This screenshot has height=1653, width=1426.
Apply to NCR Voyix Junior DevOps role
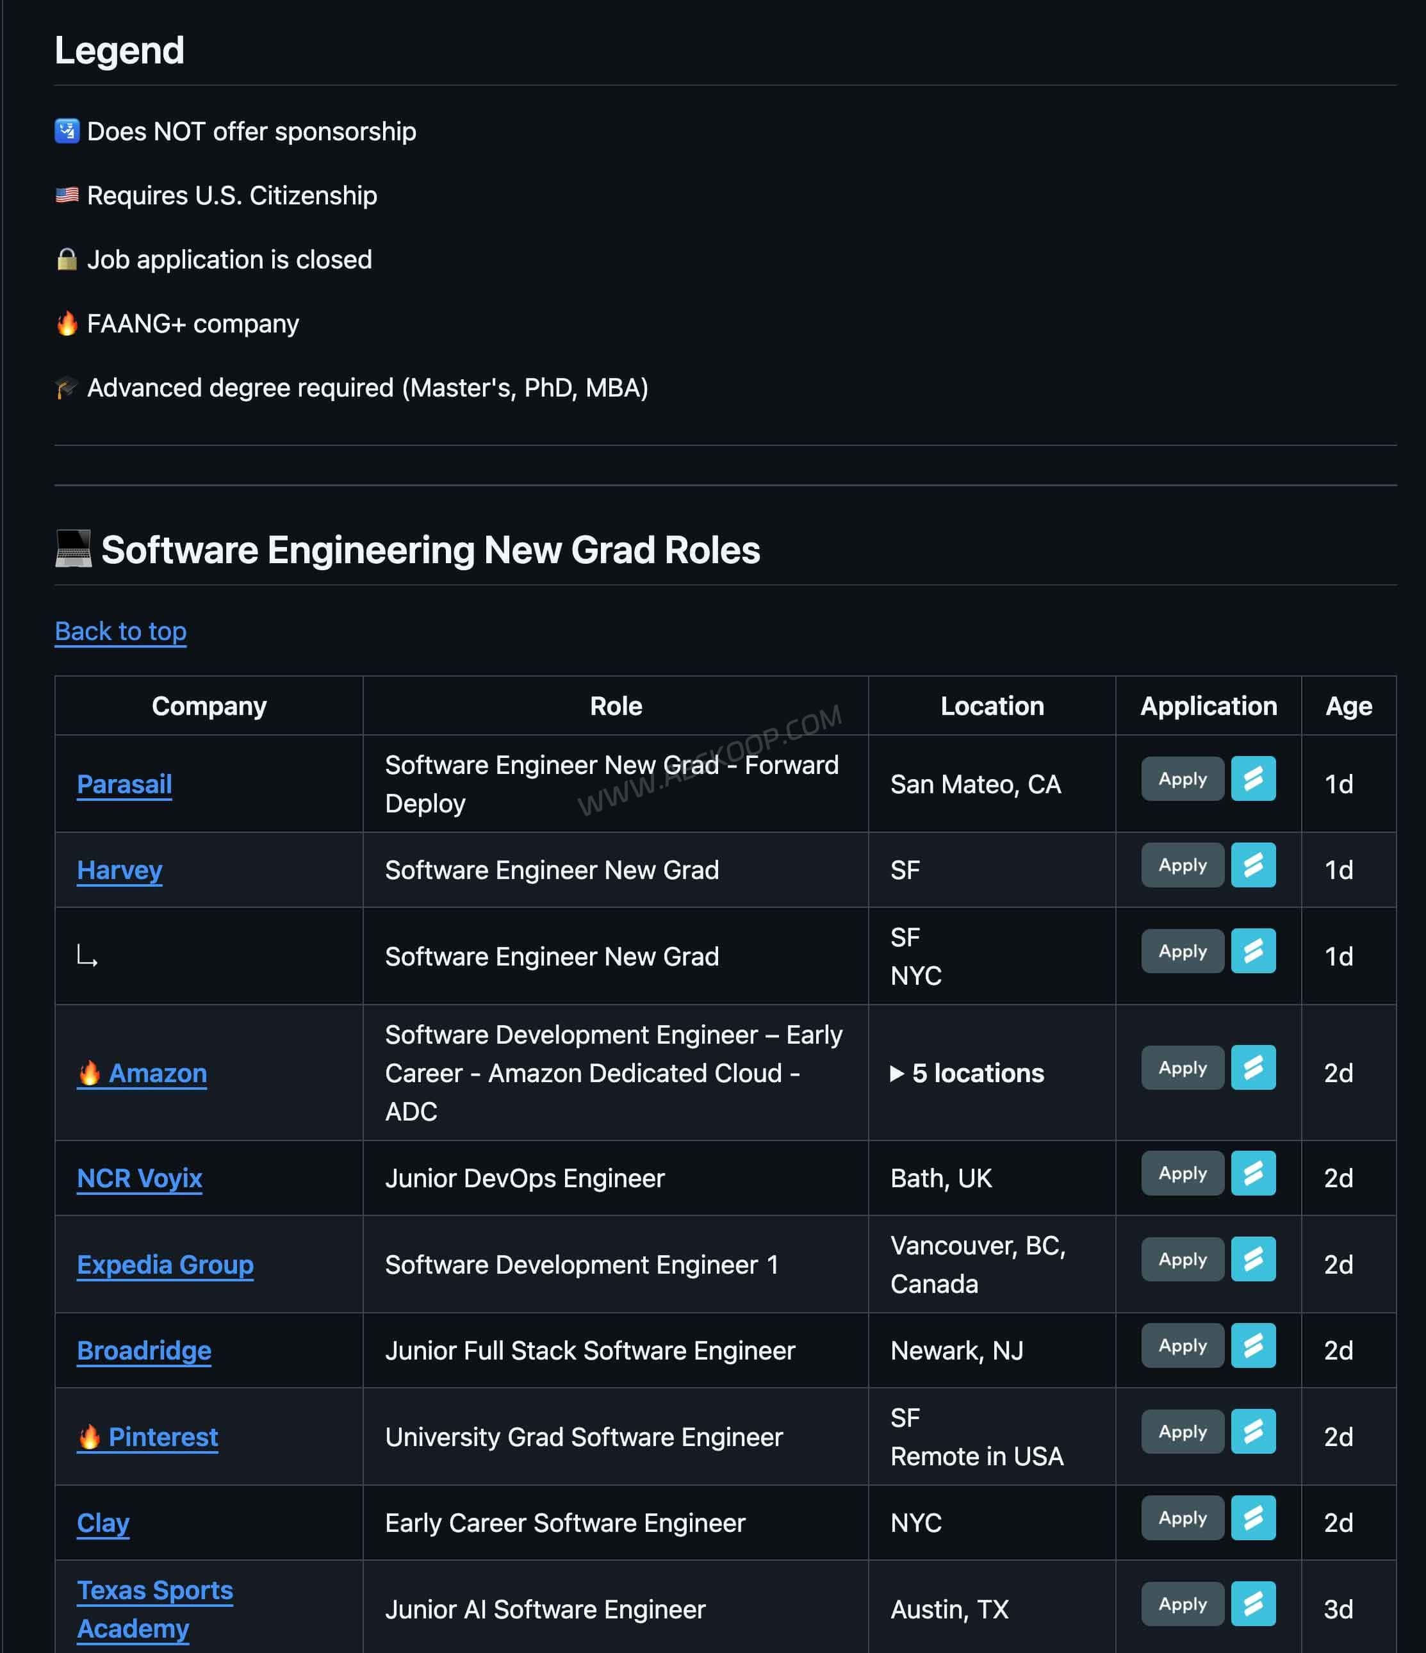(x=1183, y=1172)
